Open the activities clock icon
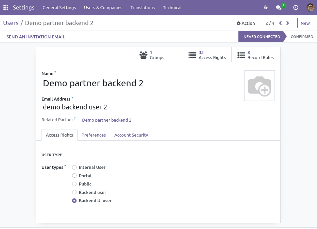The width and height of the screenshot is (317, 229). 296,7
